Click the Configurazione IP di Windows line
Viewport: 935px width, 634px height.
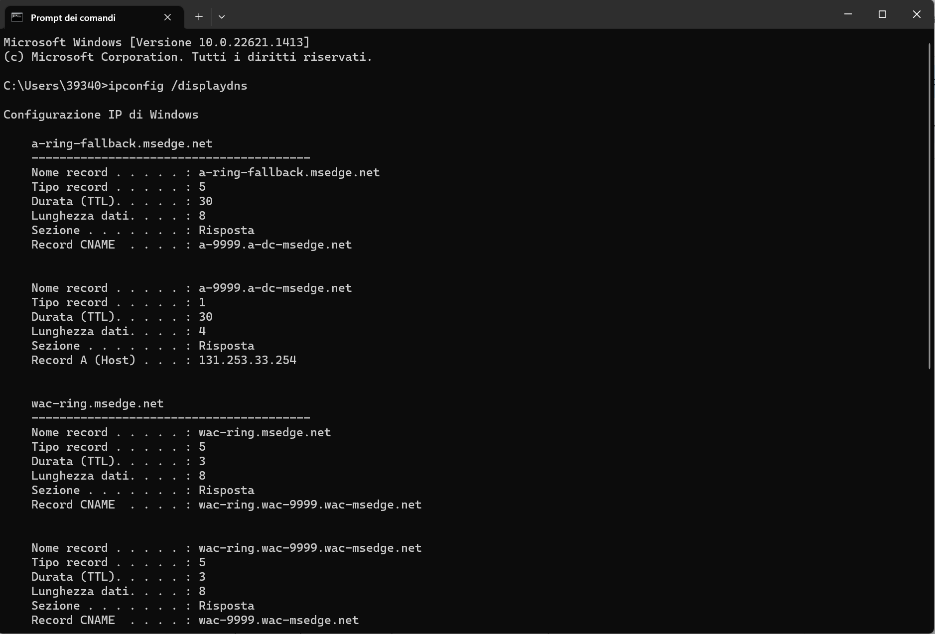(101, 115)
